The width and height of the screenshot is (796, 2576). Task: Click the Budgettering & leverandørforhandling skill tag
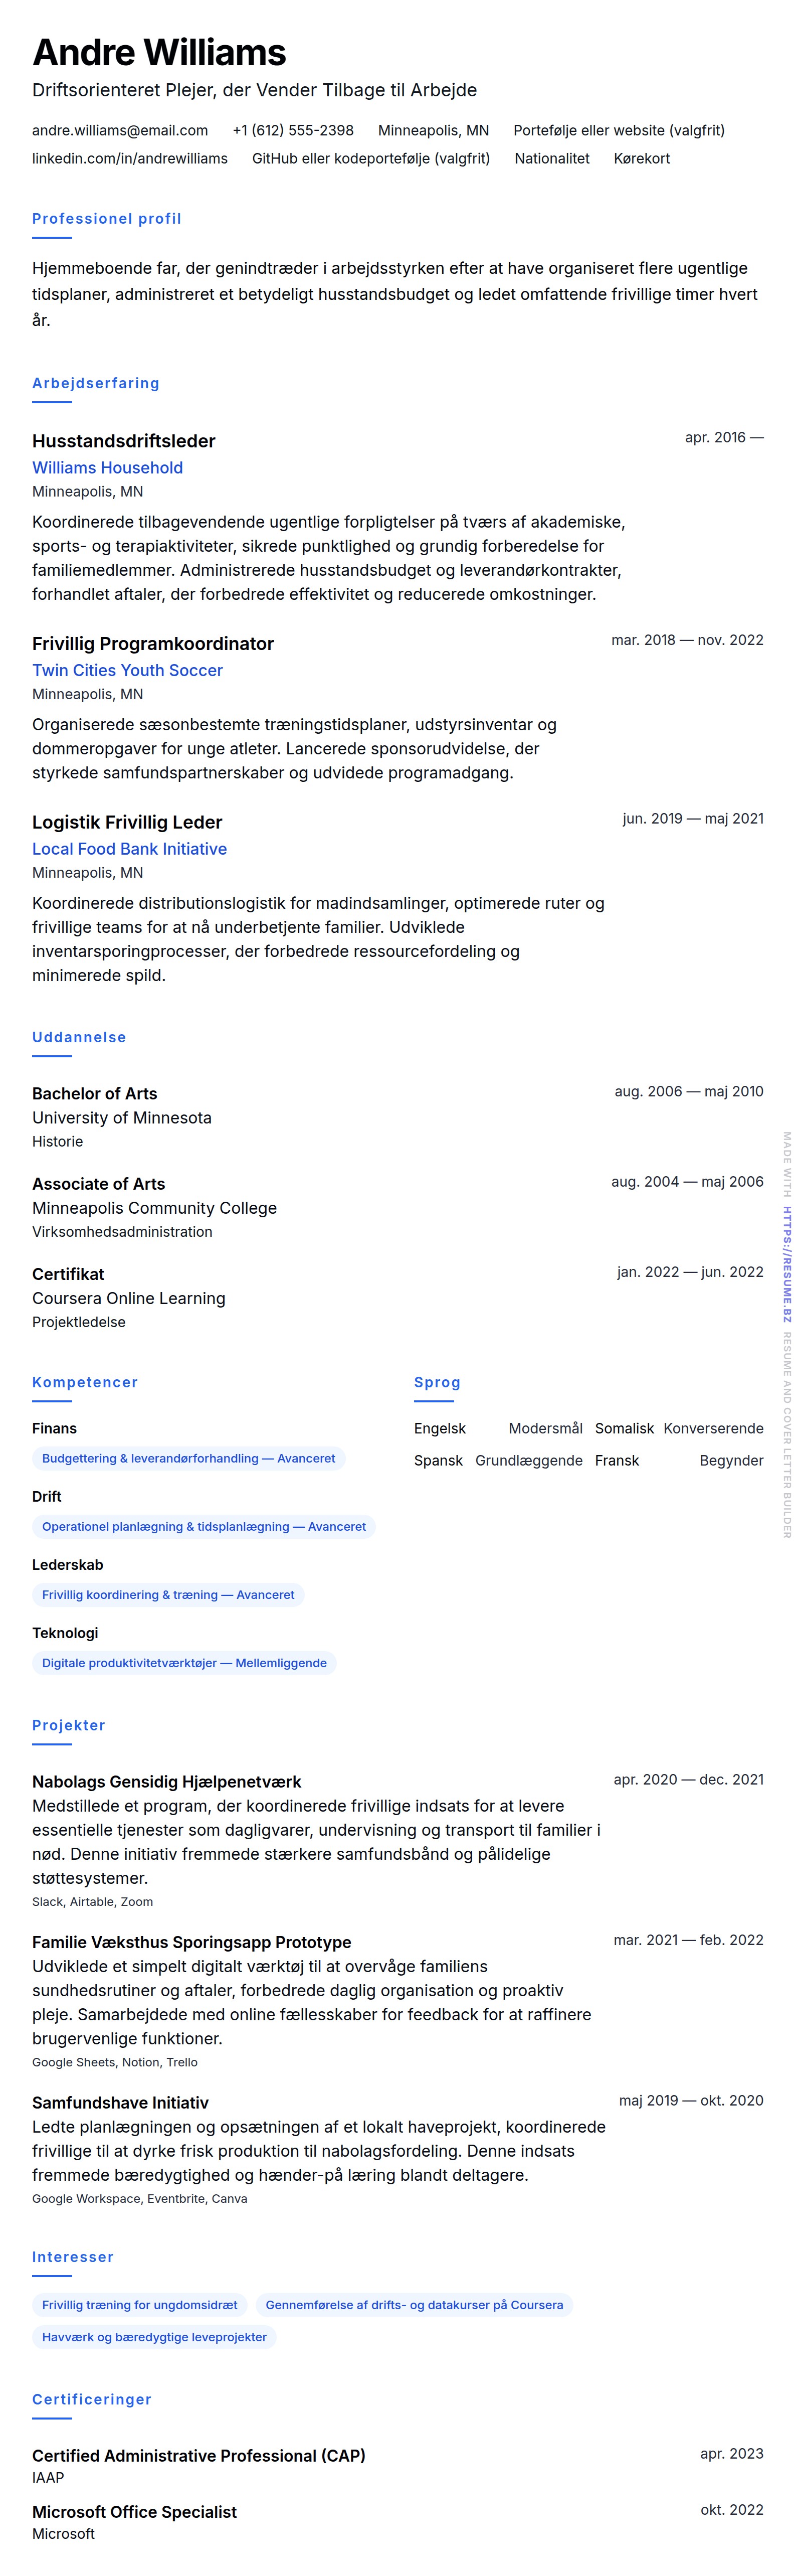click(x=188, y=1458)
